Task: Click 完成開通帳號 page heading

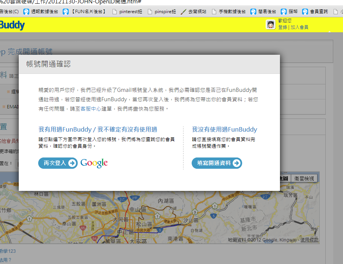Action: (30, 52)
